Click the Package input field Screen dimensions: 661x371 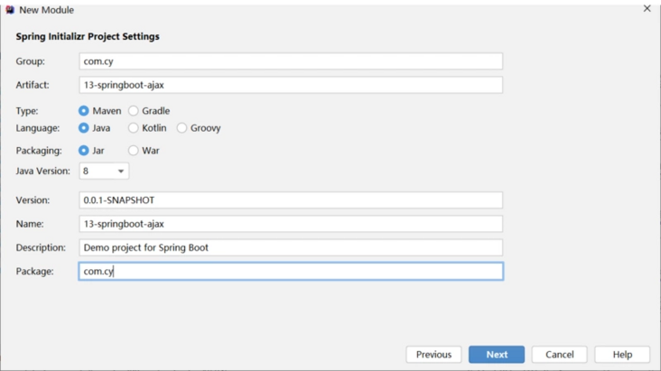(x=291, y=271)
